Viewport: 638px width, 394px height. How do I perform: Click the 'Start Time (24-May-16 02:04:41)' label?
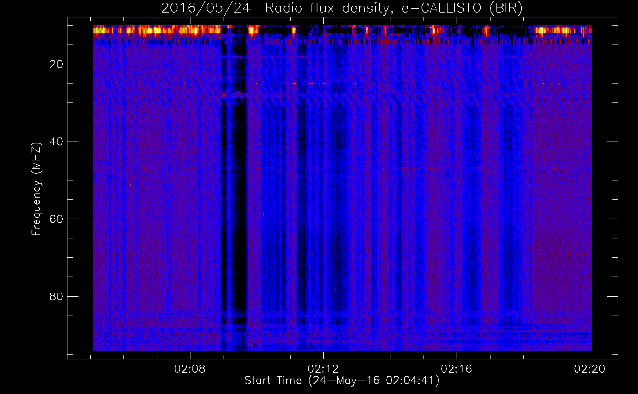click(342, 381)
